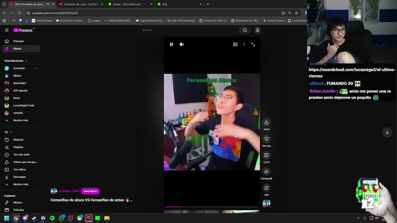The width and height of the screenshot is (397, 223).
Task: Bookmark this page with the star
Action: point(297,13)
